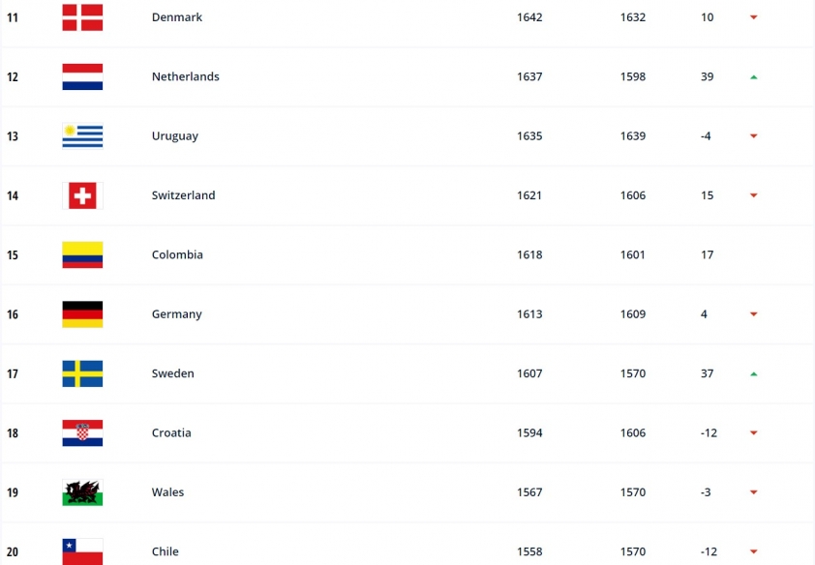Viewport: 815px width, 565px height.
Task: Click the green up arrow for Netherlands
Action: [x=754, y=77]
